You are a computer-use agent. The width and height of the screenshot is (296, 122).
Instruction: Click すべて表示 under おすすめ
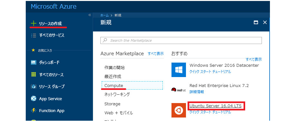coord(254,59)
